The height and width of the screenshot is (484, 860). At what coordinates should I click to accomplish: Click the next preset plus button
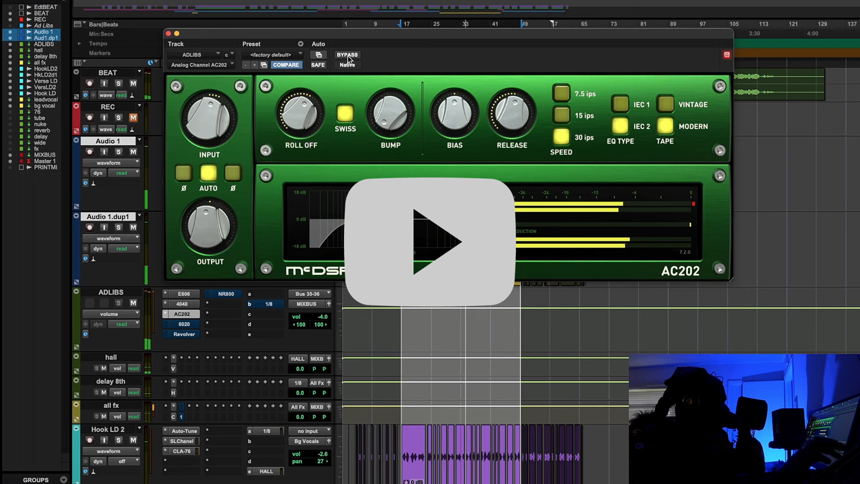click(255, 65)
